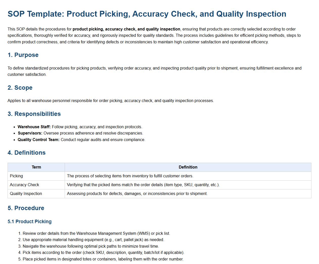Click the 'Quality Control Team:' bullet label
Screen dimensions: 319x264
[x=39, y=140]
